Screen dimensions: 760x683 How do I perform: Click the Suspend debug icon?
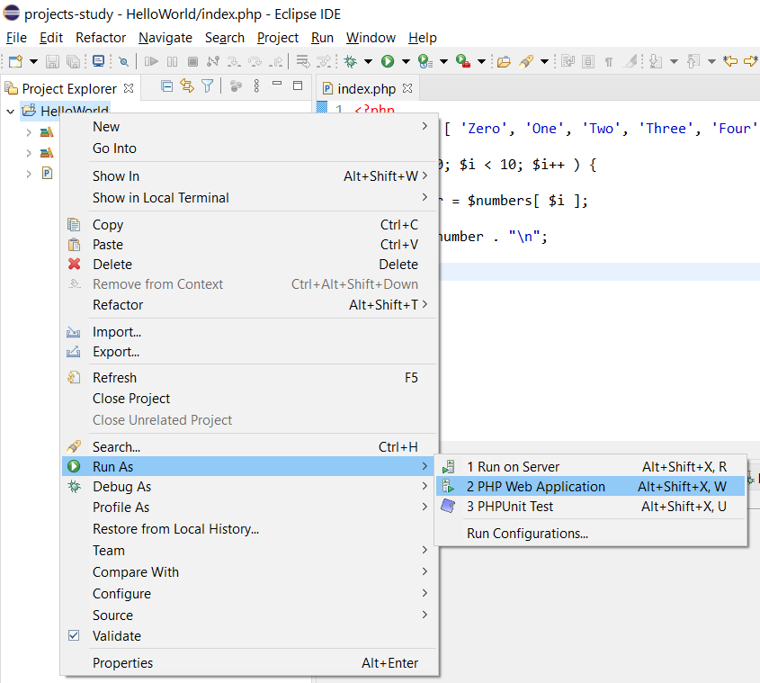172,61
